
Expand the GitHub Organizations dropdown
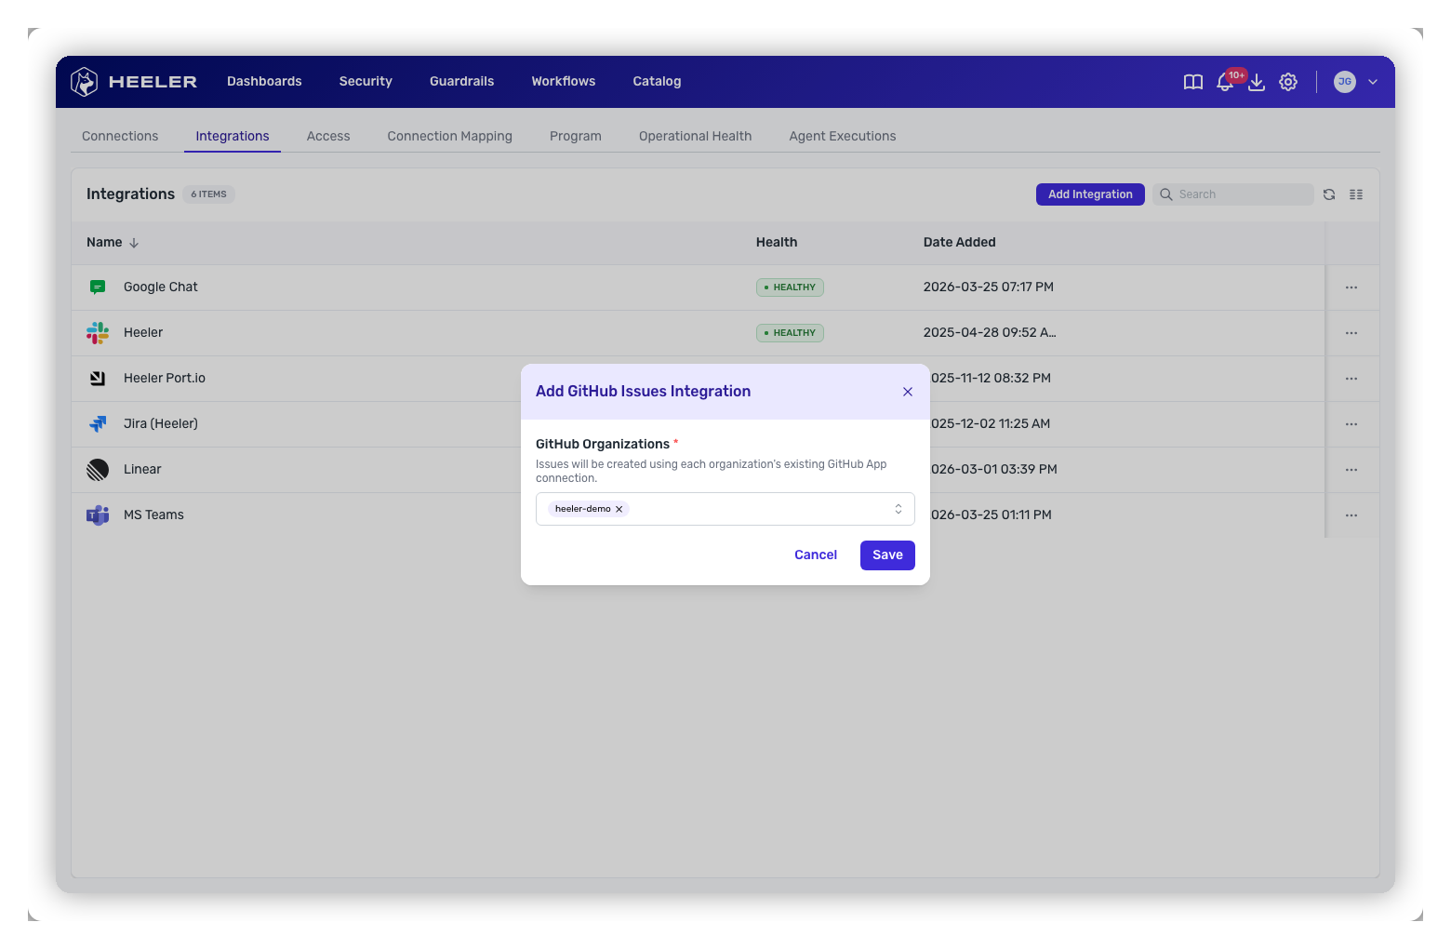click(x=899, y=509)
